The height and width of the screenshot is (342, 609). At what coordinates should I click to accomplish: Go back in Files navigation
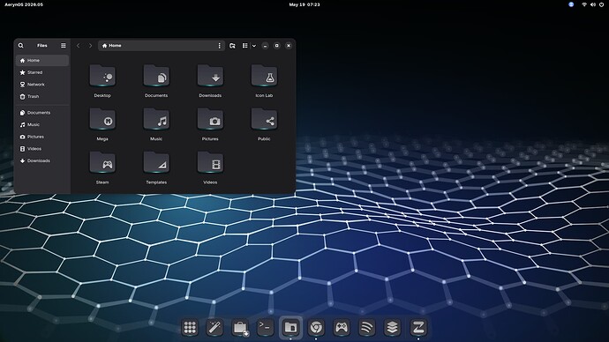(x=78, y=45)
